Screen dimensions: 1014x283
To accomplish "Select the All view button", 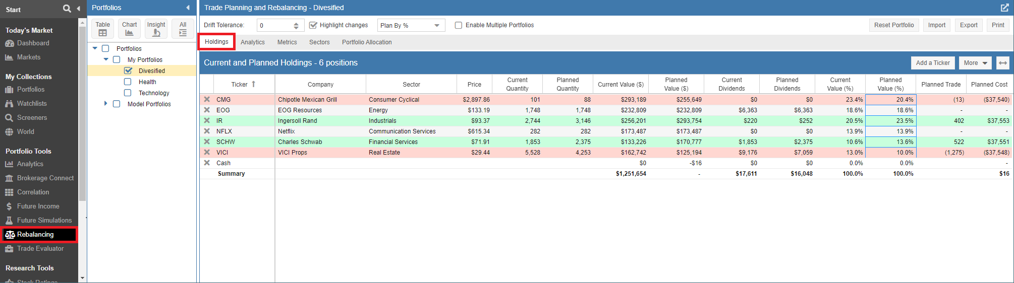I will click(183, 29).
